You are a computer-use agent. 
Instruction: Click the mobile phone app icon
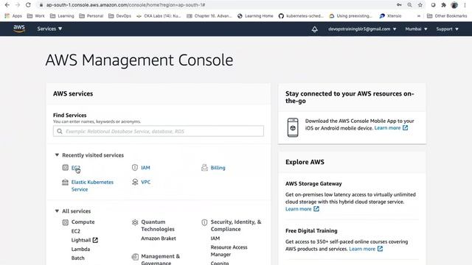293,127
